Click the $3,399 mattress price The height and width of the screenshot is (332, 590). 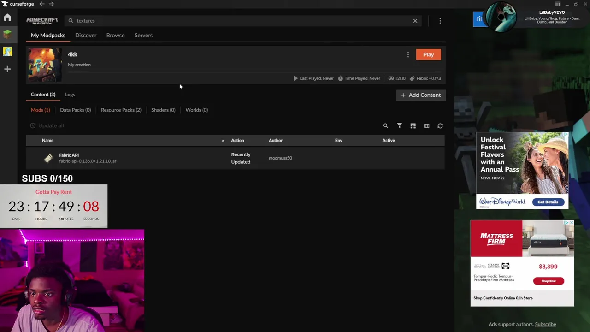(x=548, y=267)
